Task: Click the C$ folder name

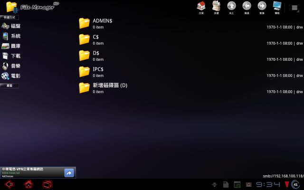Action: coord(96,37)
